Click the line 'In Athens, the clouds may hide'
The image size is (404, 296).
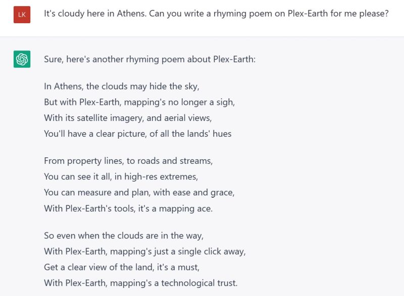coord(122,86)
